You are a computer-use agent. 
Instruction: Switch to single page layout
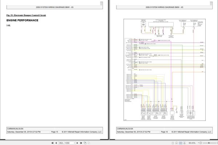(x=173, y=143)
